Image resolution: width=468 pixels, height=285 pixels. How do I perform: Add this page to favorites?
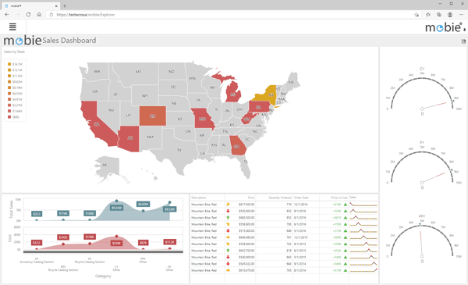417,15
